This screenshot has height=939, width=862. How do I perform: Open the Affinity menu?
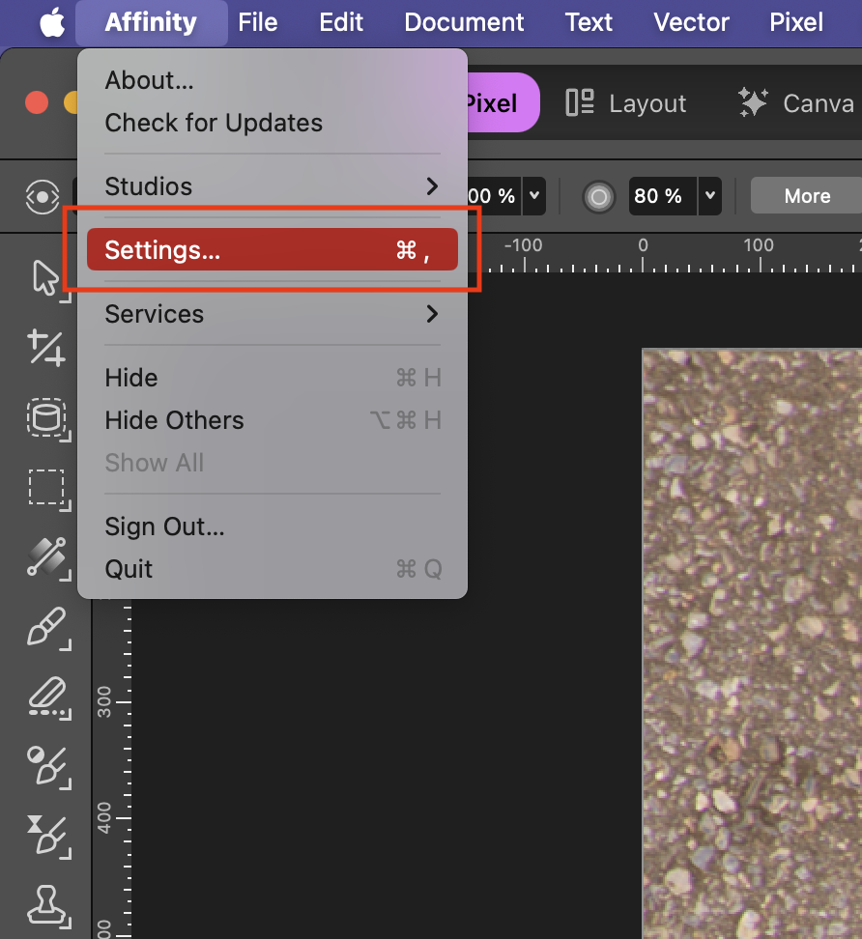pos(151,23)
